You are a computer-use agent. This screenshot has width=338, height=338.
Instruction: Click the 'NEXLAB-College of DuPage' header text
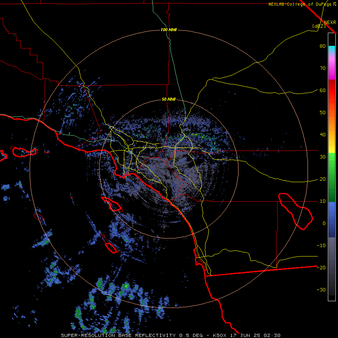(x=300, y=4)
